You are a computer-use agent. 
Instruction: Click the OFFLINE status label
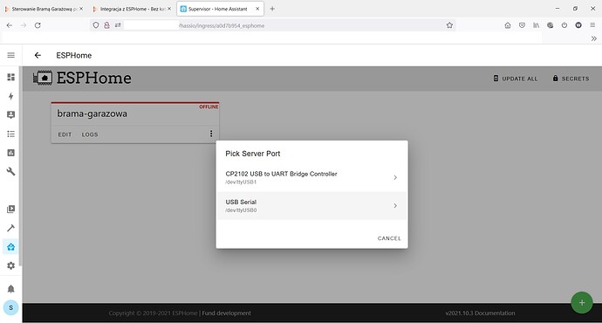click(209, 107)
